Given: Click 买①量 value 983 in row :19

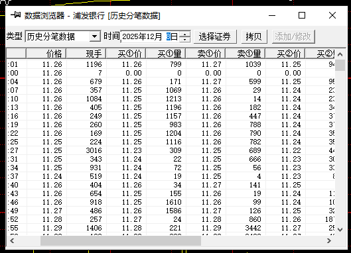Looking at the screenshot, I should (175, 125).
